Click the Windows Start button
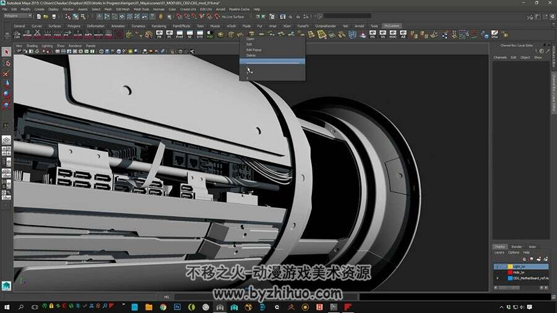557x313 pixels. 7,307
